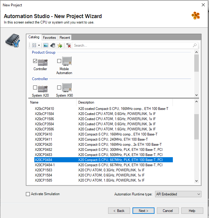
Task: Select X20CP1583 row
Action: pyautogui.click(x=104, y=170)
